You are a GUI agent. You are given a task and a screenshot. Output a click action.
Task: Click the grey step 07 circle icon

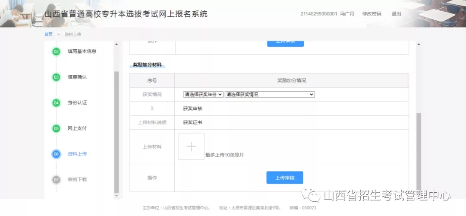[x=56, y=180]
